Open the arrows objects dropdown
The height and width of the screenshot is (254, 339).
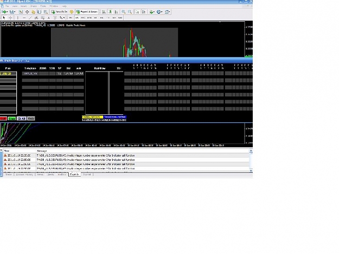(62, 18)
